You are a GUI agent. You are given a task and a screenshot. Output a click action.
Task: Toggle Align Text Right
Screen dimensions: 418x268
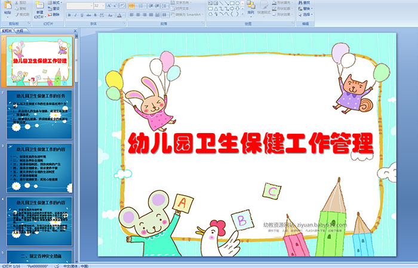145,15
